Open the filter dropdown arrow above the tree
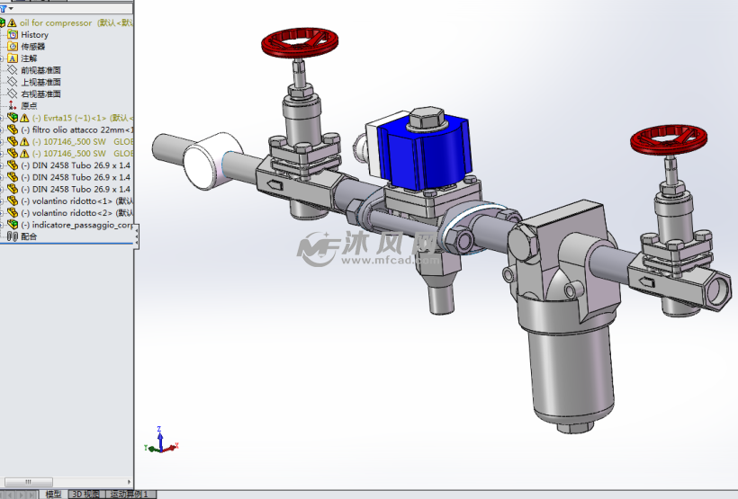 (x=9, y=9)
